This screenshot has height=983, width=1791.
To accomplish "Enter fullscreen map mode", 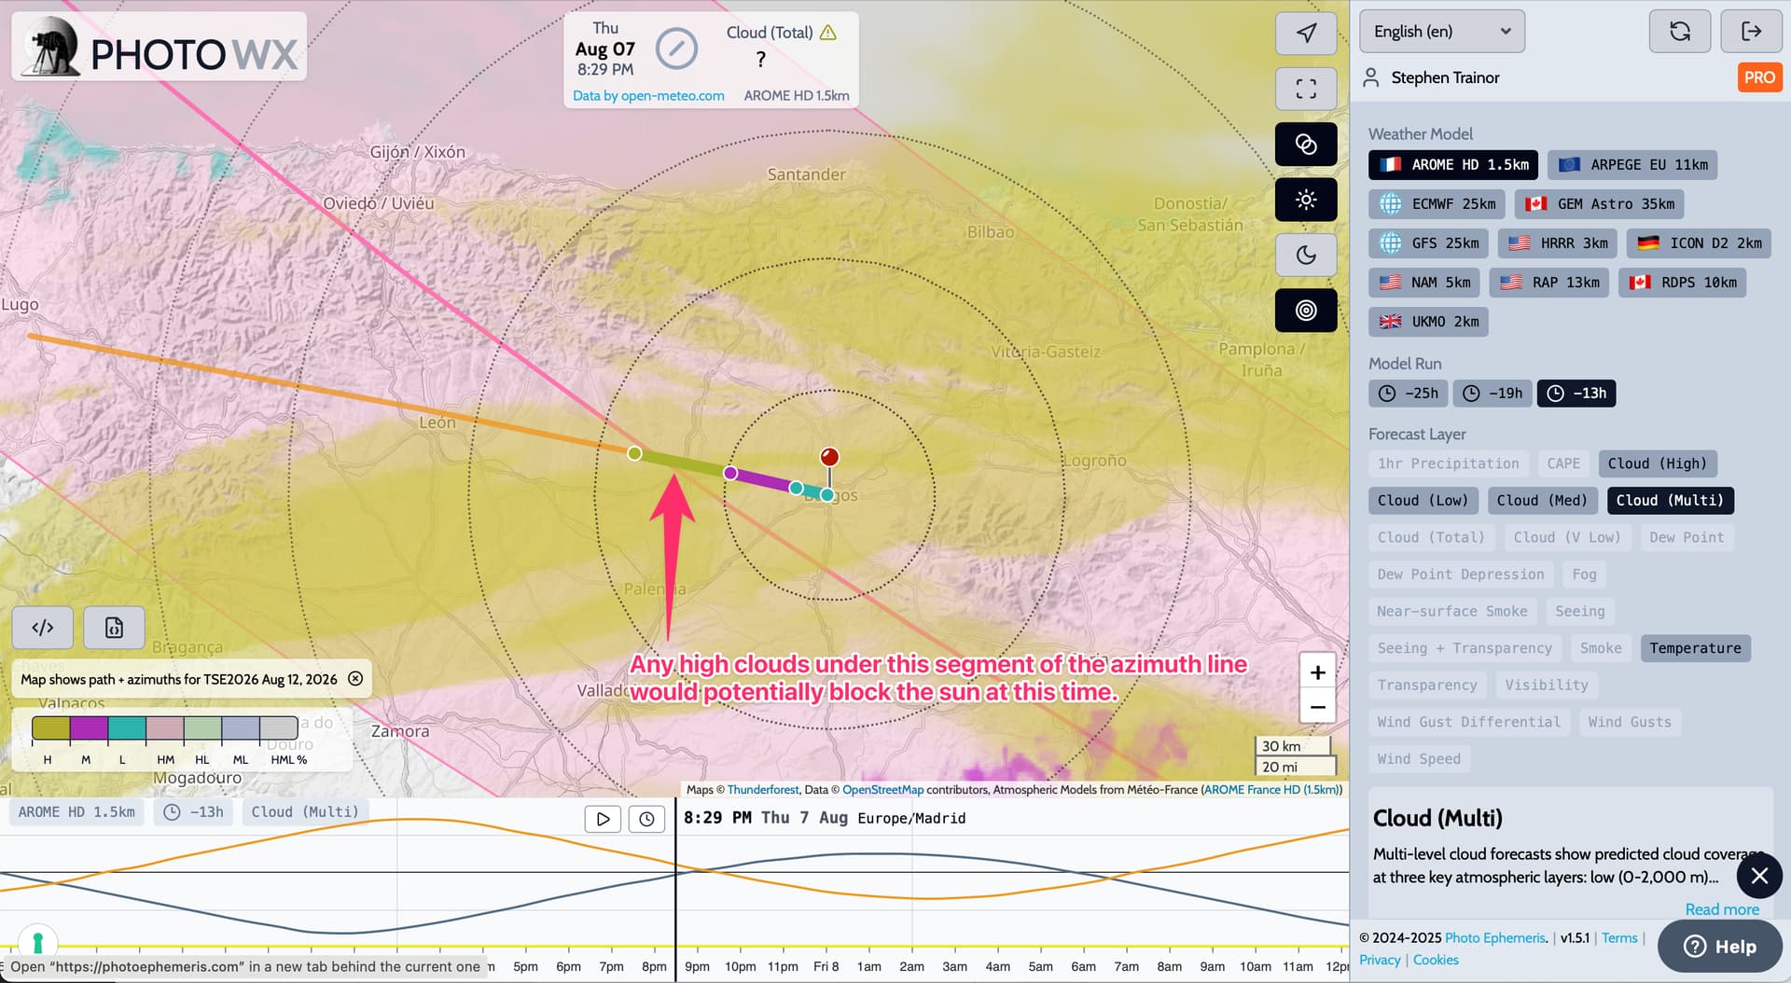I will pos(1305,89).
